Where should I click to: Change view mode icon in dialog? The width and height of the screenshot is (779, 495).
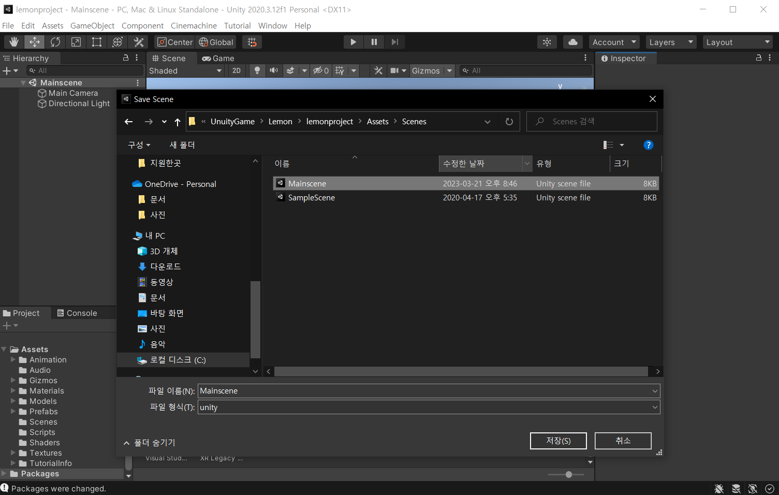click(608, 145)
